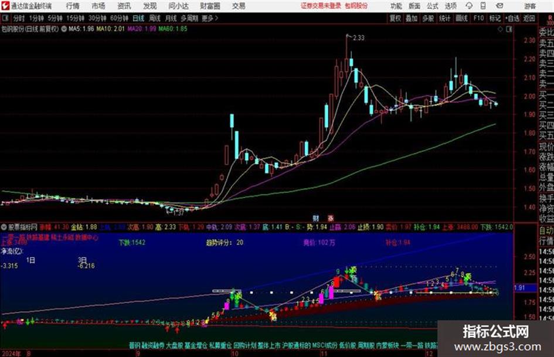Open the 公式 menu
Screen dimensions: 554x357
(x=433, y=6)
